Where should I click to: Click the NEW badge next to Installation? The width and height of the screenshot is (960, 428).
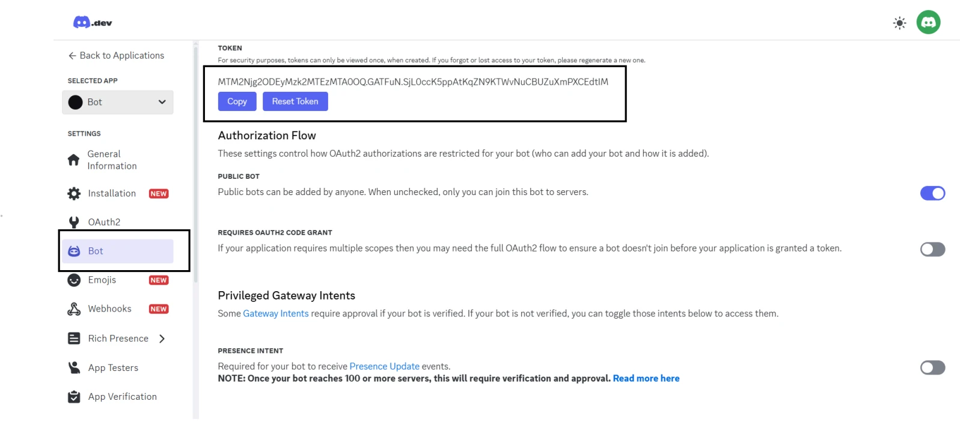(159, 193)
